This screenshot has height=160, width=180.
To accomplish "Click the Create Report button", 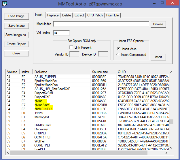I will 16,44.
